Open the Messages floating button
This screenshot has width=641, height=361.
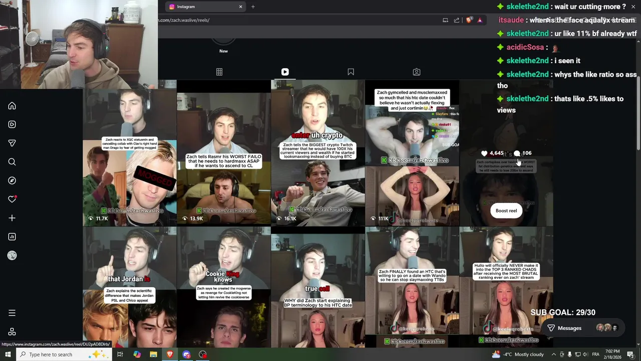point(564,328)
